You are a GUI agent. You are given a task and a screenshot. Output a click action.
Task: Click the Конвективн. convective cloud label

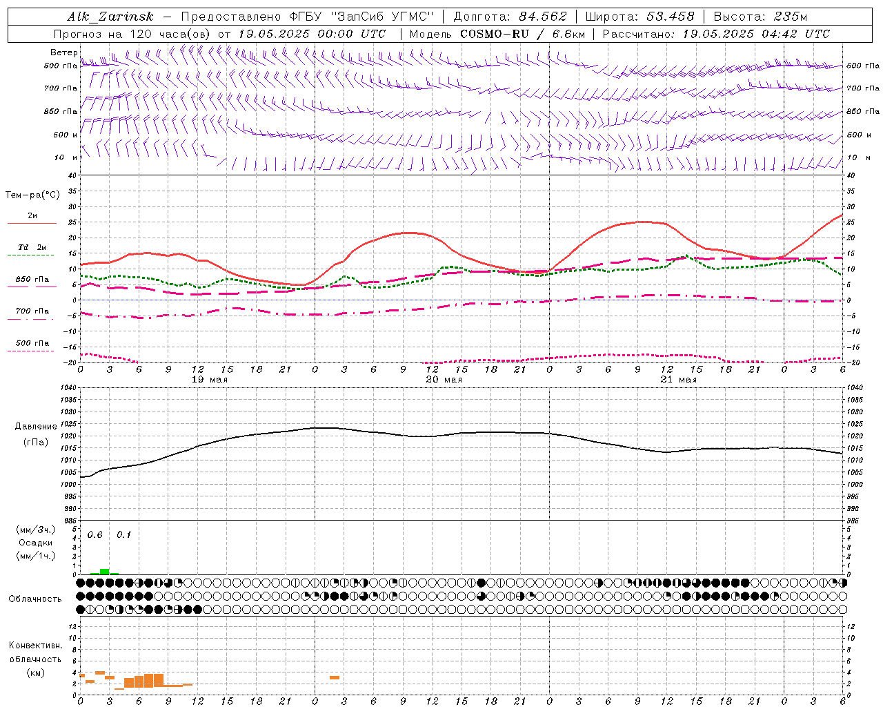click(35, 646)
